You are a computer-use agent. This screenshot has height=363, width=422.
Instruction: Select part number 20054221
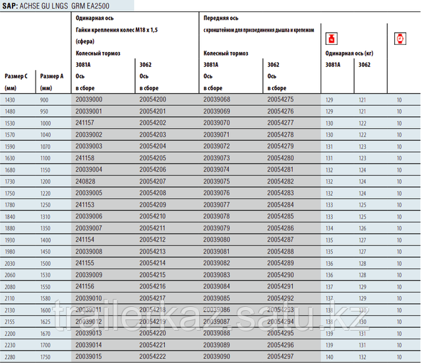(152, 345)
